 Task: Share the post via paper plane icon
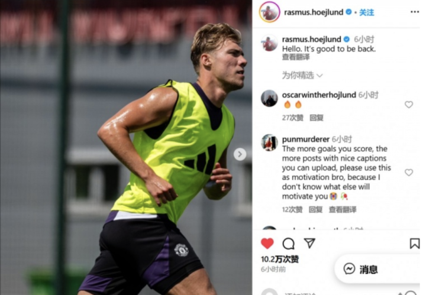click(309, 243)
